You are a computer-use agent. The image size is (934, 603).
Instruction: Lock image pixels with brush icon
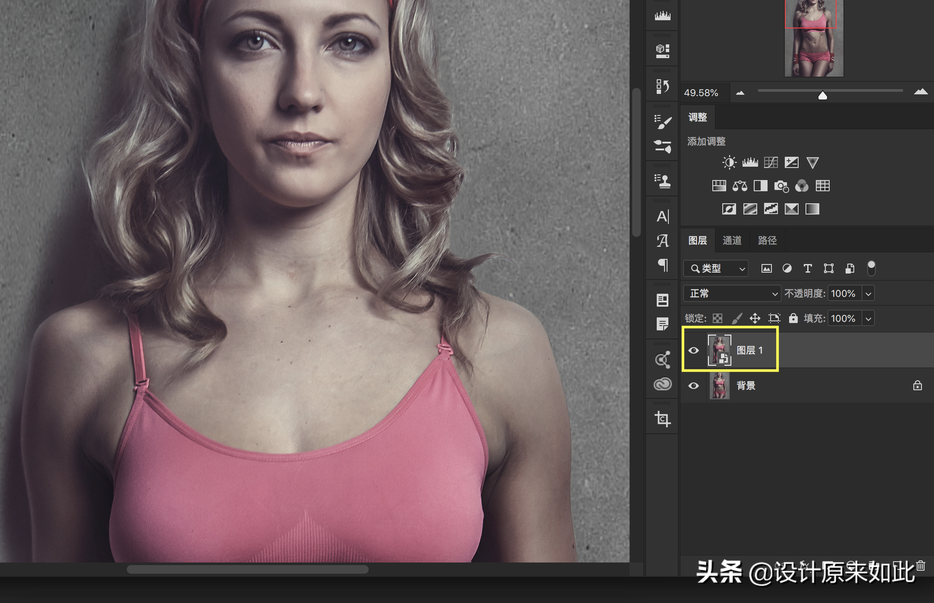tap(737, 318)
